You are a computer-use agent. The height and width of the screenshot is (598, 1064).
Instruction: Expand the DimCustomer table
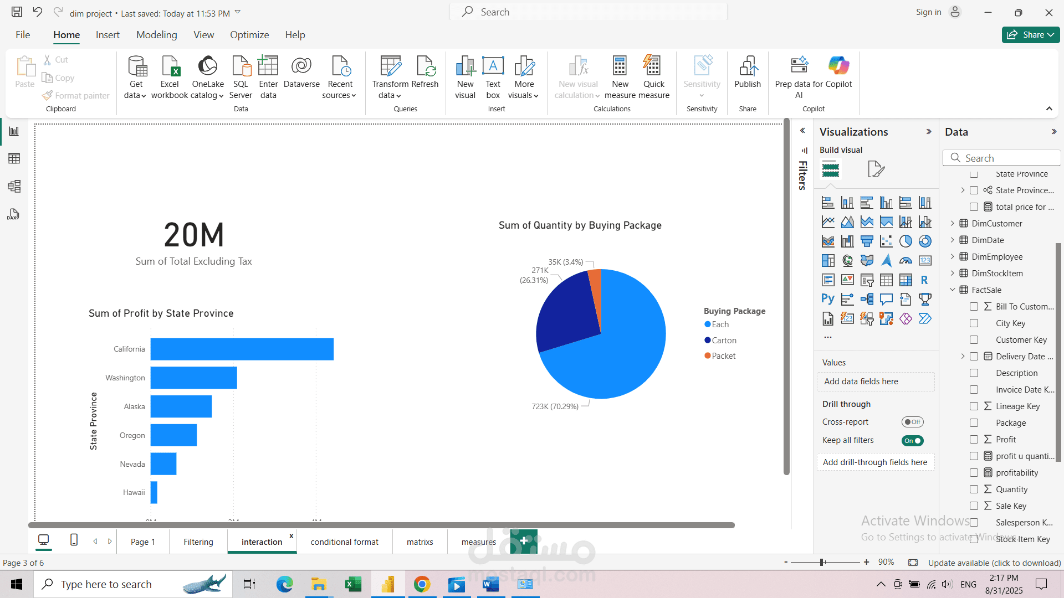[953, 224]
